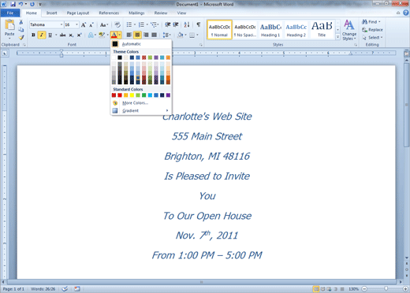Image resolution: width=410 pixels, height=293 pixels.
Task: Expand the Gradient submenu
Action: coord(141,111)
